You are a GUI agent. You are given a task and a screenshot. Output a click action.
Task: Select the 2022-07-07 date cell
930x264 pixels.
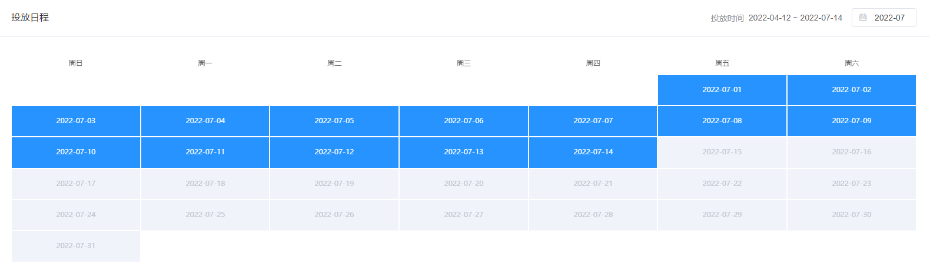pos(593,121)
